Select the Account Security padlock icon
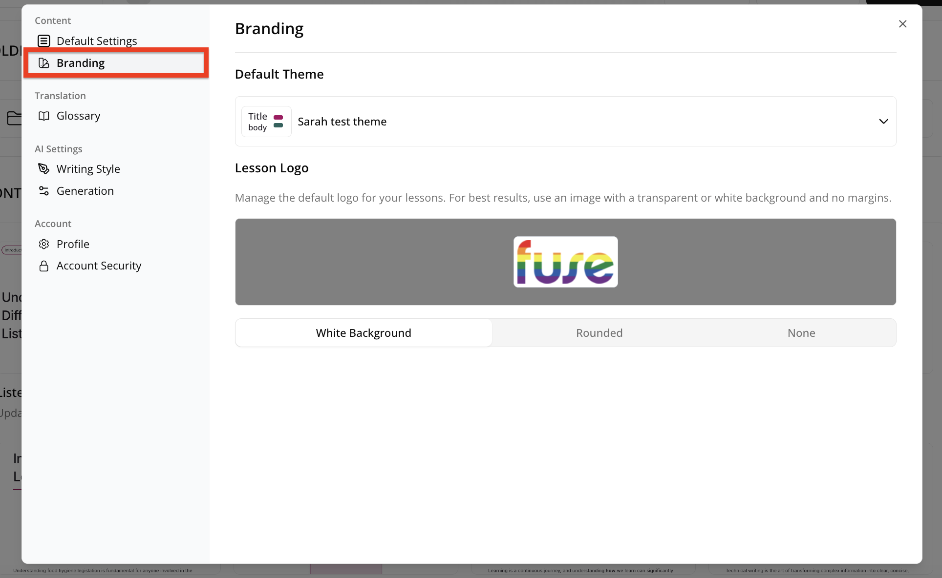The height and width of the screenshot is (578, 942). (x=44, y=266)
